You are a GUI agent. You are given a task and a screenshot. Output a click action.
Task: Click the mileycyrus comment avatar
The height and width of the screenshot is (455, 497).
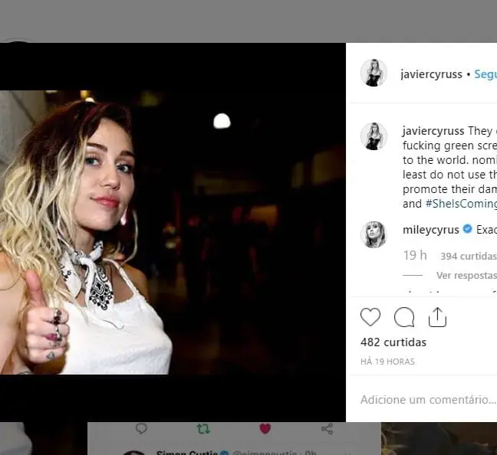click(x=374, y=234)
